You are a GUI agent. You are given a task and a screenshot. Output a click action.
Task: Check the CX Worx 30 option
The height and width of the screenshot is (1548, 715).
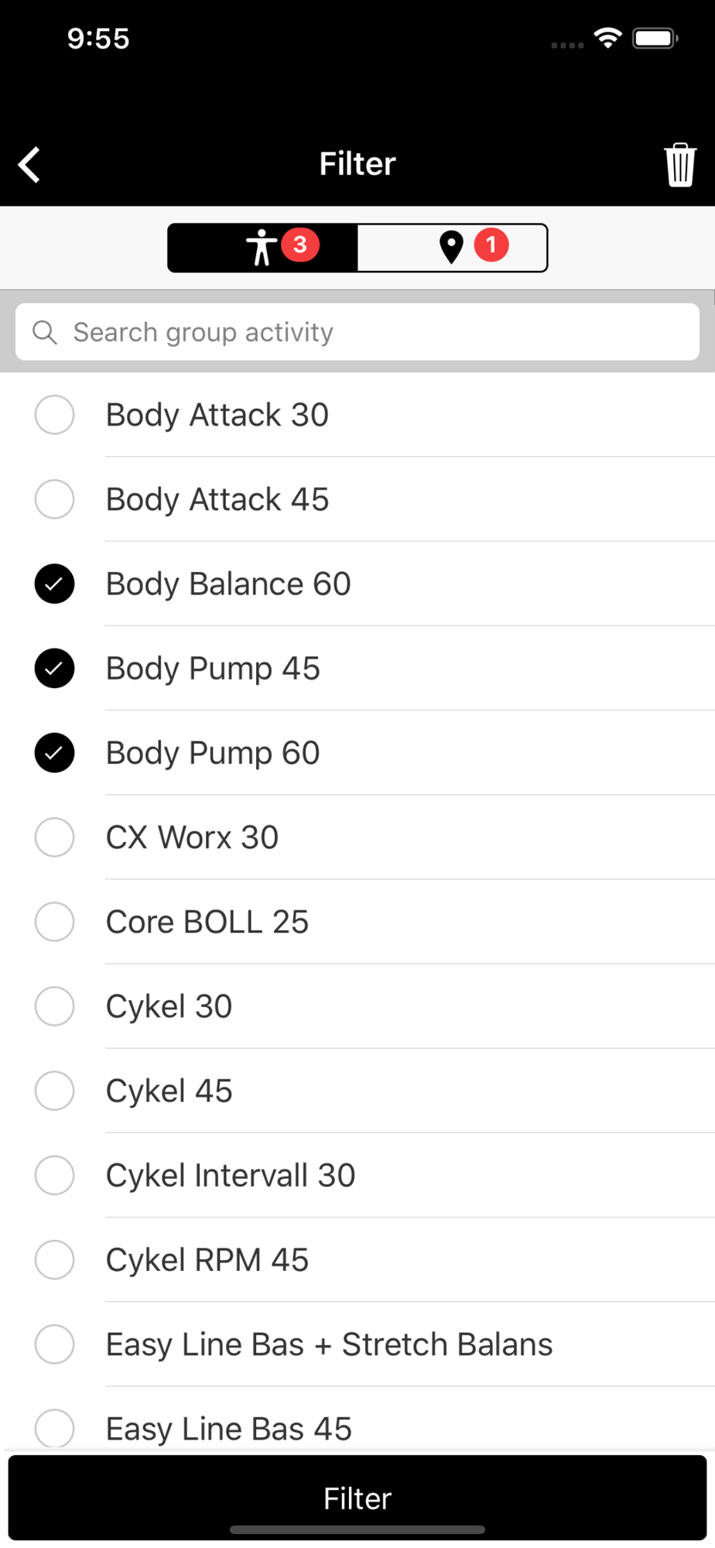55,837
